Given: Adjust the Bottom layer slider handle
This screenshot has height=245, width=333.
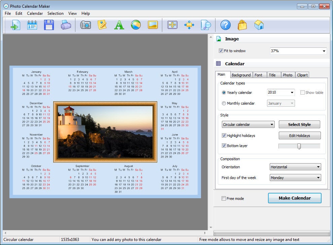Looking at the screenshot, I should (299, 146).
